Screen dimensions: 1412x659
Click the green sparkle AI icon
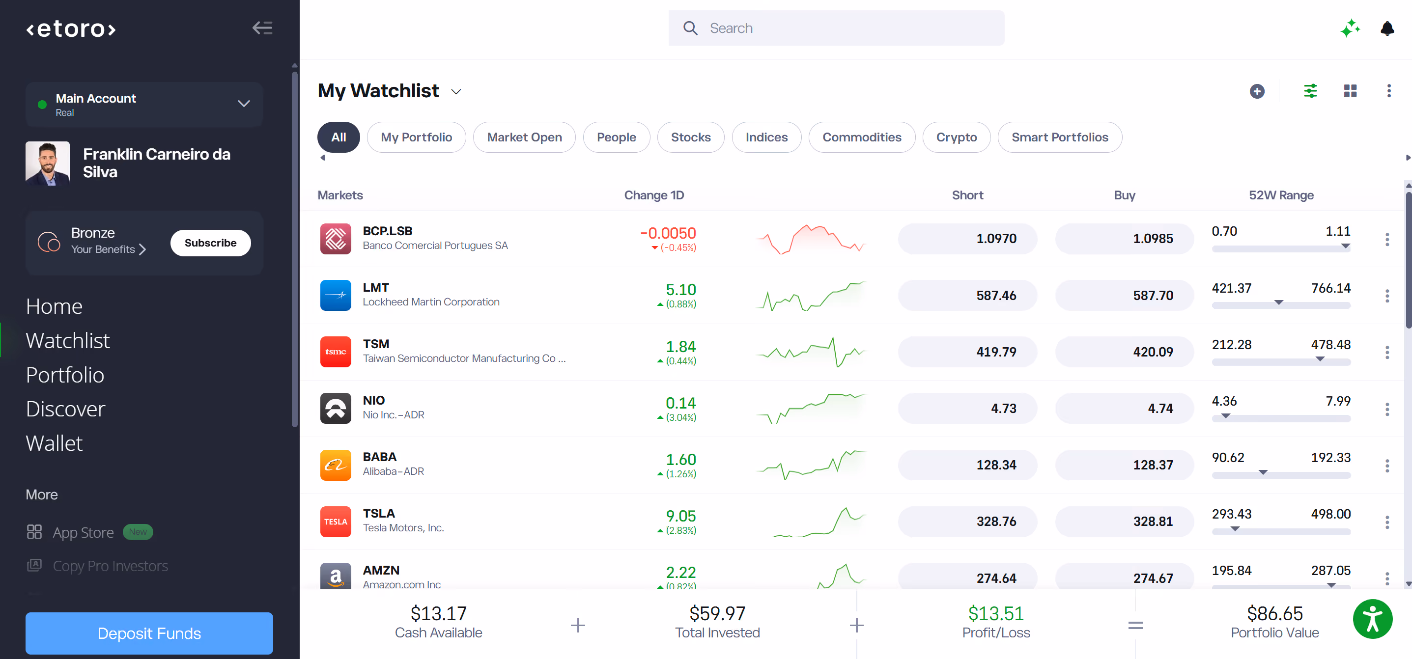1350,28
